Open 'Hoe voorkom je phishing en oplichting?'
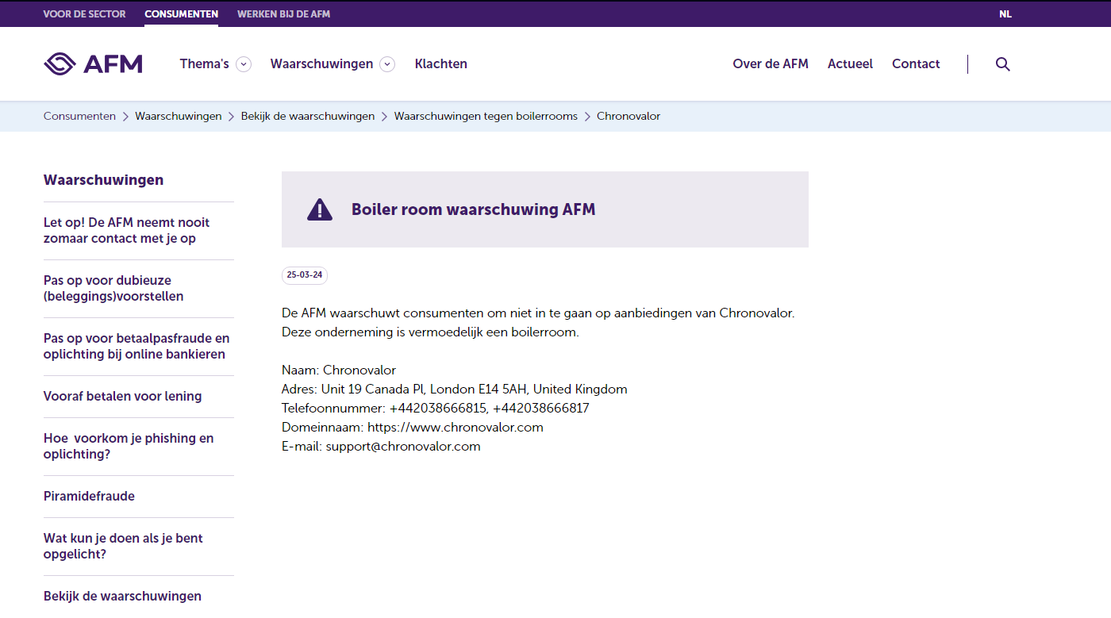Image resolution: width=1111 pixels, height=618 pixels. (129, 447)
